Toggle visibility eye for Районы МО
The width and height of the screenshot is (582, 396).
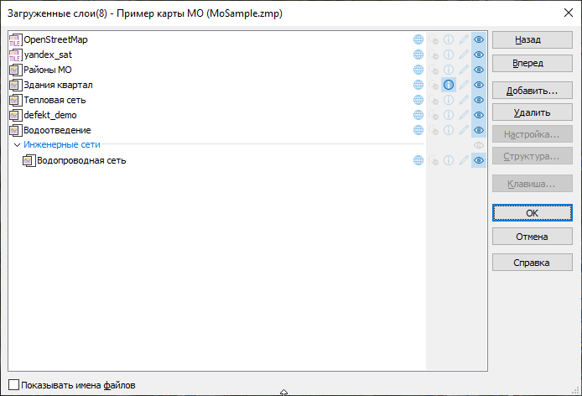tap(479, 70)
